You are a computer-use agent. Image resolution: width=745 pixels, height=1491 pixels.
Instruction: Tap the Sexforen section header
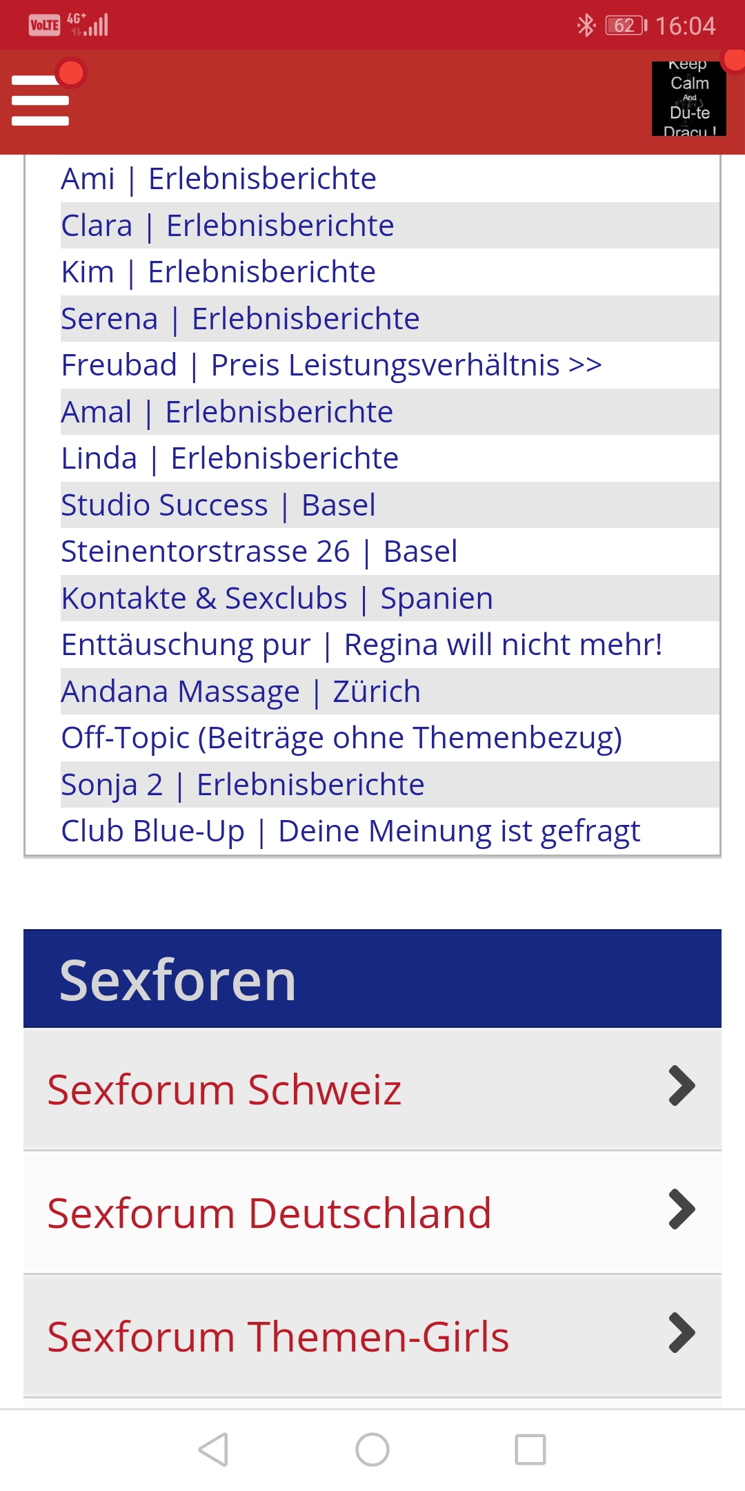click(372, 979)
